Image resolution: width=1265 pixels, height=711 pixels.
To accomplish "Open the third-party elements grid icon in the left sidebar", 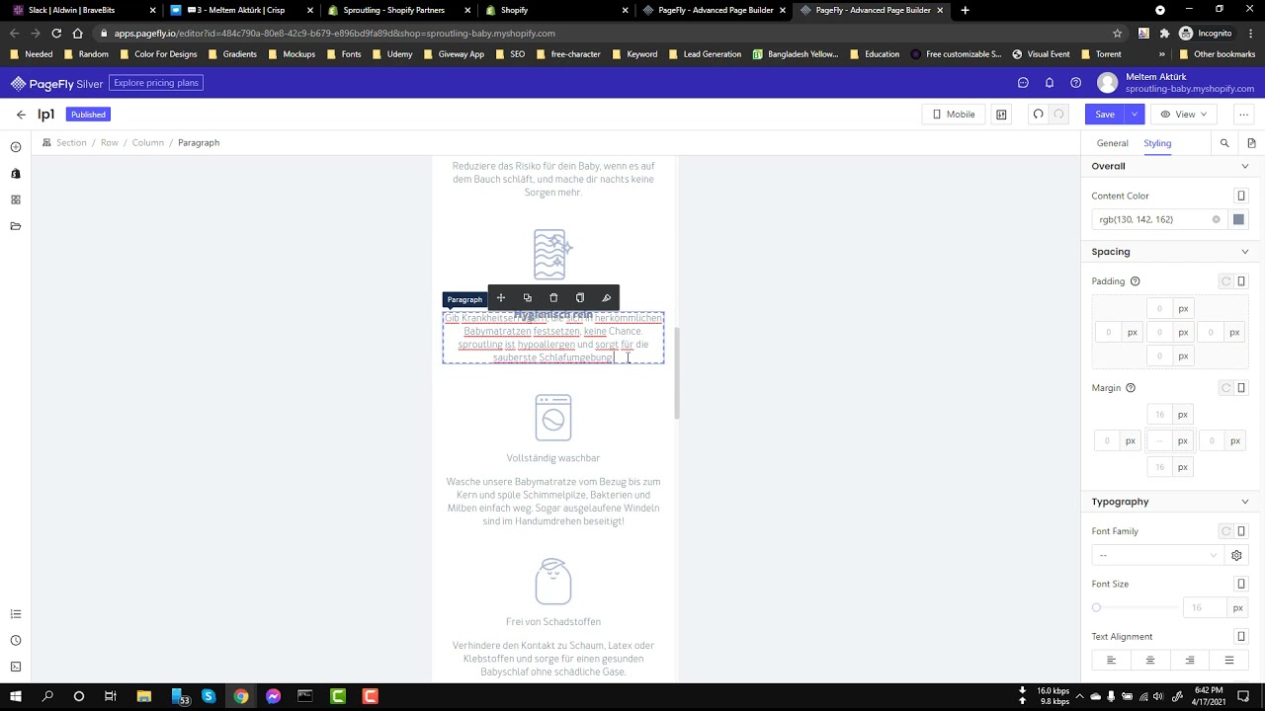I will (16, 199).
